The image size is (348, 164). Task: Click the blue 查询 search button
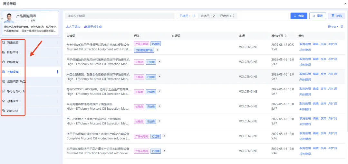tap(298, 16)
